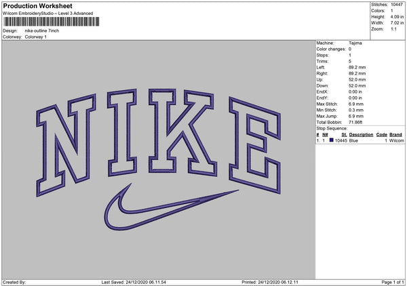Select the stitch count value 10447
Viewport: 407px width, 286px height.
pos(397,5)
